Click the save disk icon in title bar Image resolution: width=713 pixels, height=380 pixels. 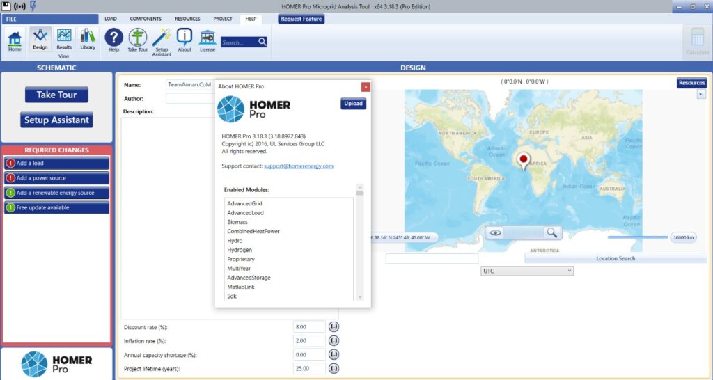pyautogui.click(x=6, y=6)
